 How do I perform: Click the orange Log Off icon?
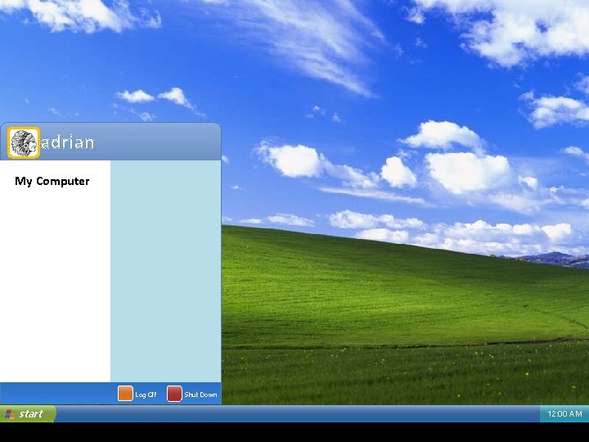click(x=125, y=394)
